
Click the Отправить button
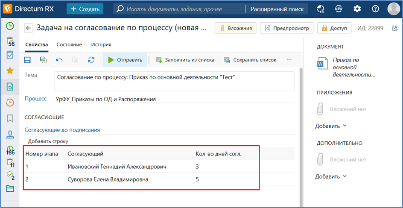[x=125, y=60]
